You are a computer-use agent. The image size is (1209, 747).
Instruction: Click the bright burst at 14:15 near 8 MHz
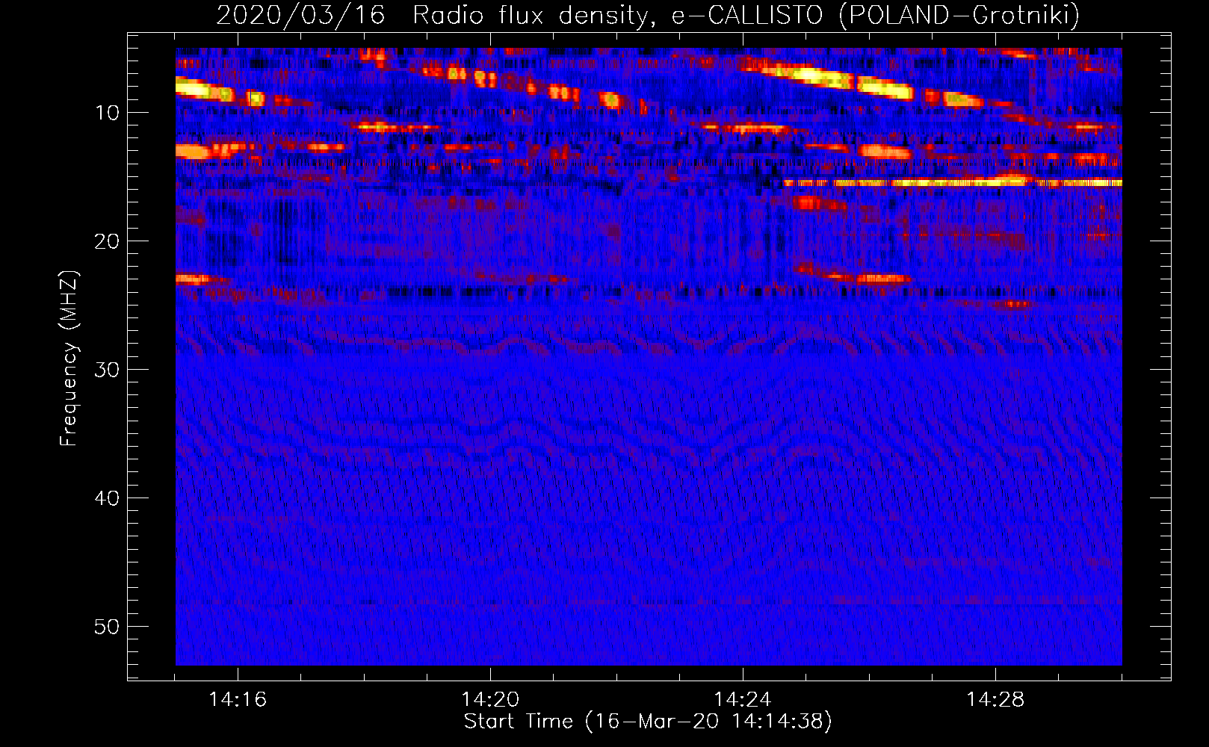pos(205,90)
